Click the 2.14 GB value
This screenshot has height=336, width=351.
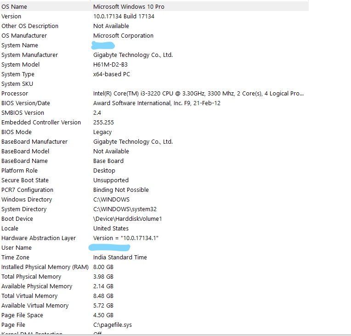103,286
